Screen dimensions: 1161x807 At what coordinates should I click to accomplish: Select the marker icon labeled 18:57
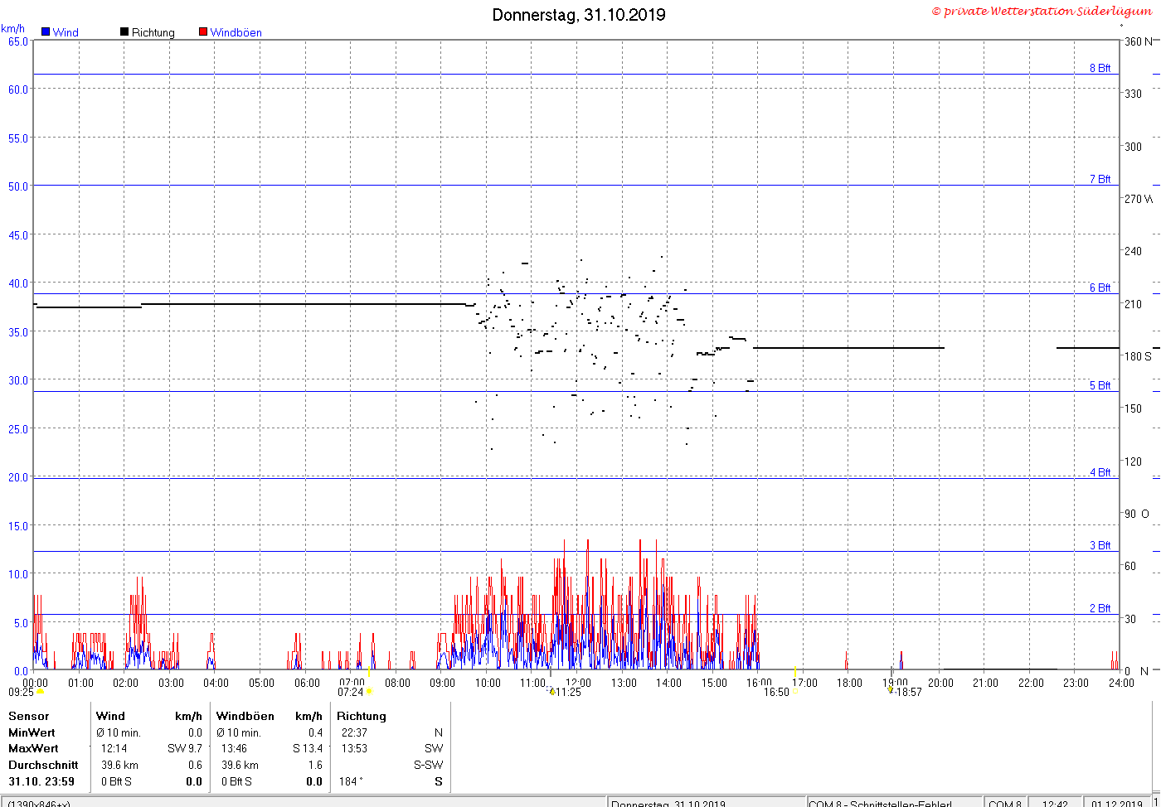click(890, 689)
